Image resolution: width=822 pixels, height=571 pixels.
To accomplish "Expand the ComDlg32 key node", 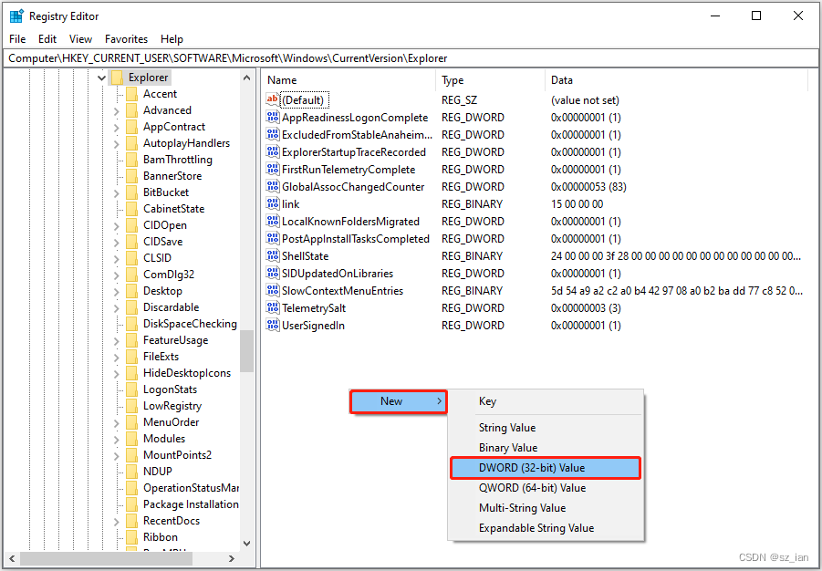I will point(117,275).
